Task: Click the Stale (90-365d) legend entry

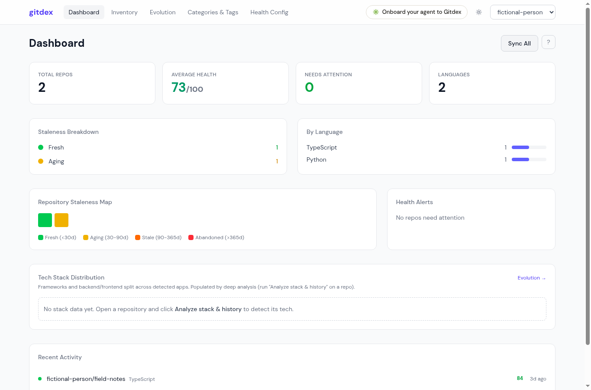Action: pyautogui.click(x=158, y=237)
